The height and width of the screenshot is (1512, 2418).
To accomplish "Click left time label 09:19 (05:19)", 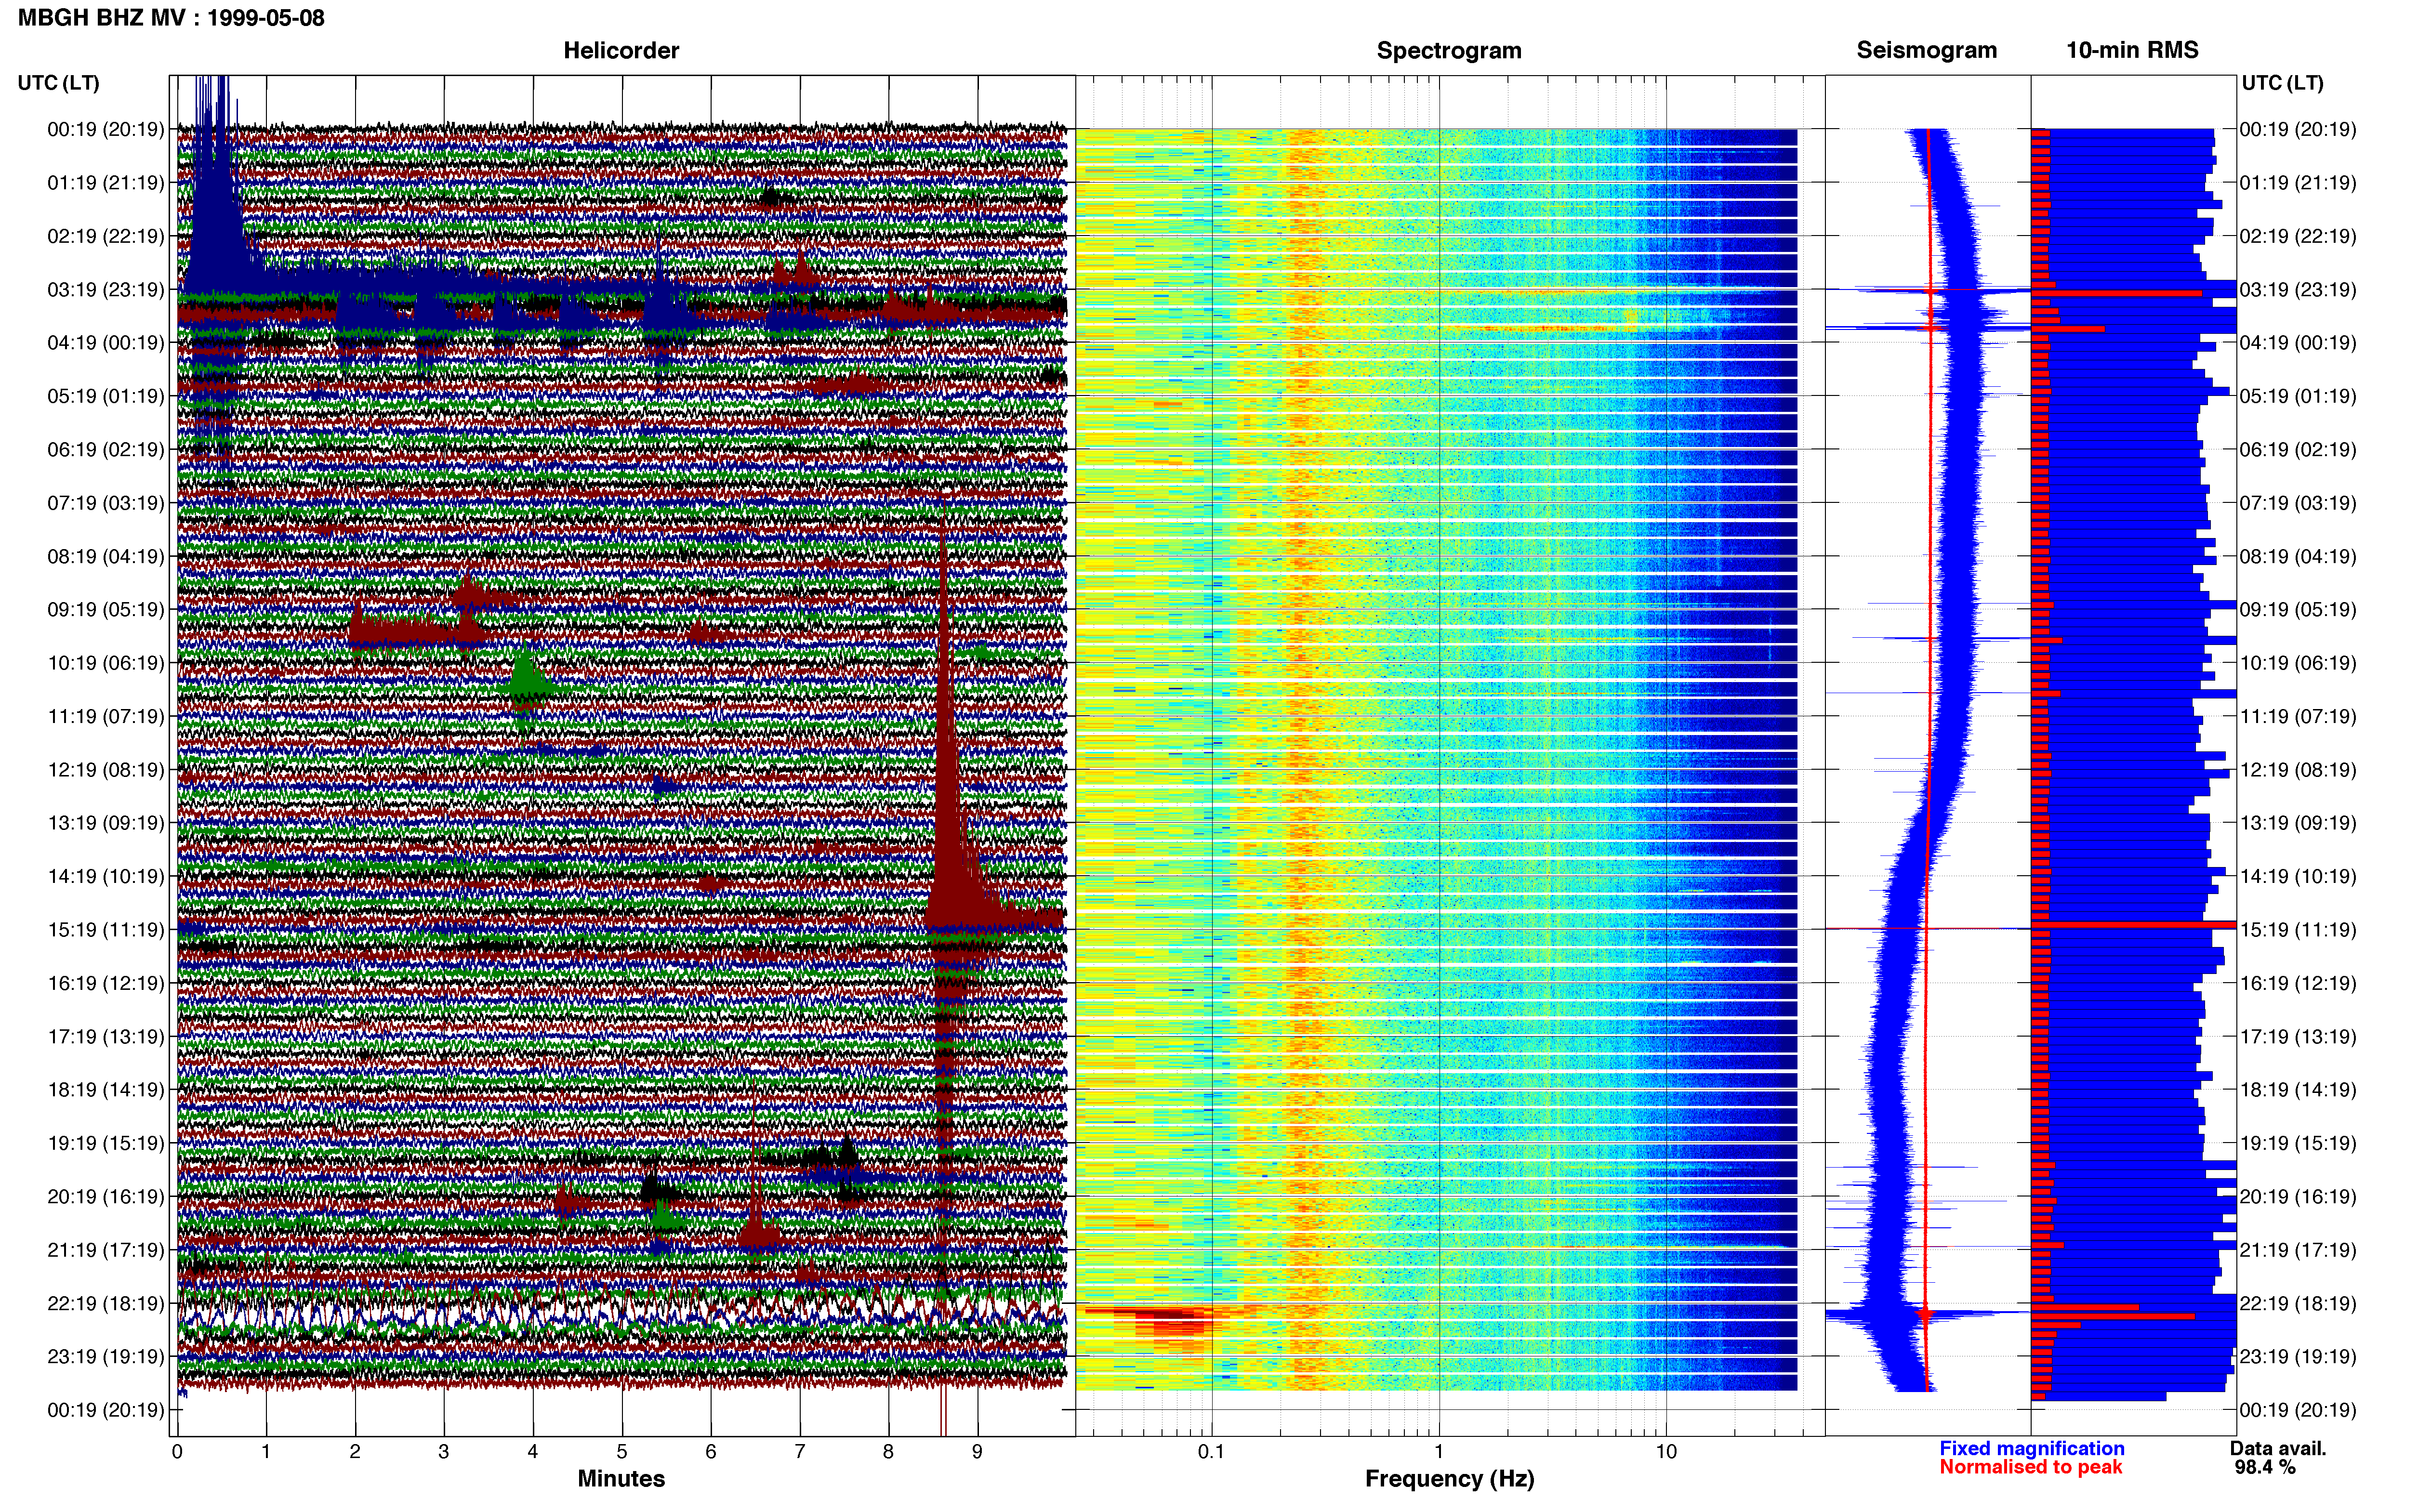I will tap(105, 610).
